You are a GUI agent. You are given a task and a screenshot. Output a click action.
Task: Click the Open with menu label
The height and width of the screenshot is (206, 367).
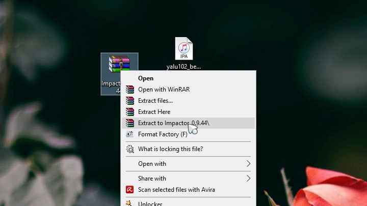point(152,164)
